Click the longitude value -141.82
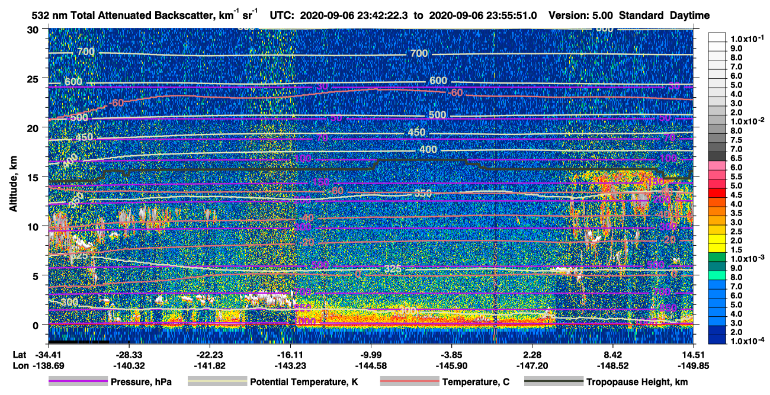Viewport: 770px width, 395px height. tap(210, 365)
